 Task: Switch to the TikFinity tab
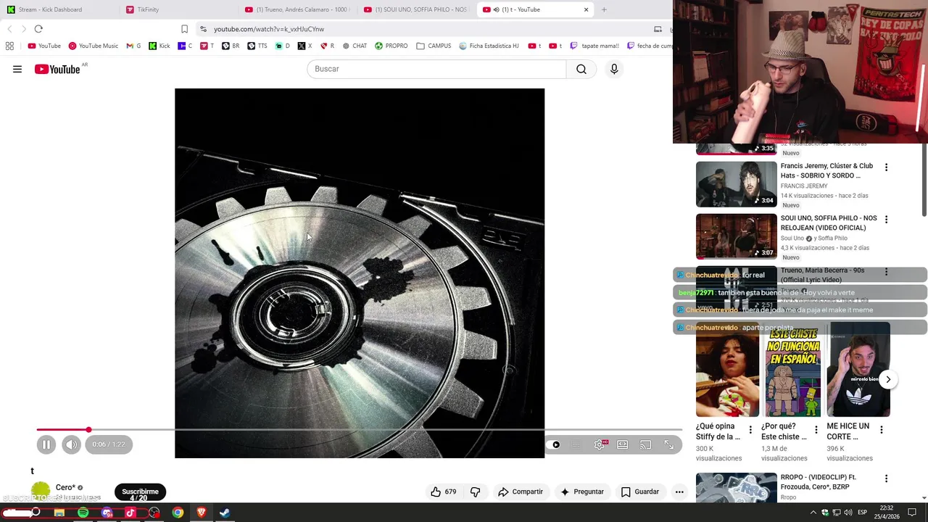coord(178,9)
